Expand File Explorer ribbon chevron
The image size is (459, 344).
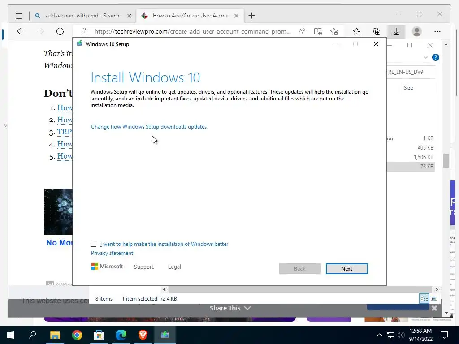point(426,57)
